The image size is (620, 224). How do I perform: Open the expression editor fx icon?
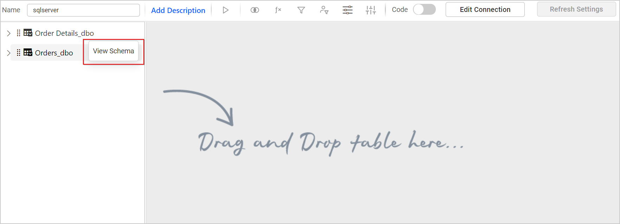click(x=278, y=10)
